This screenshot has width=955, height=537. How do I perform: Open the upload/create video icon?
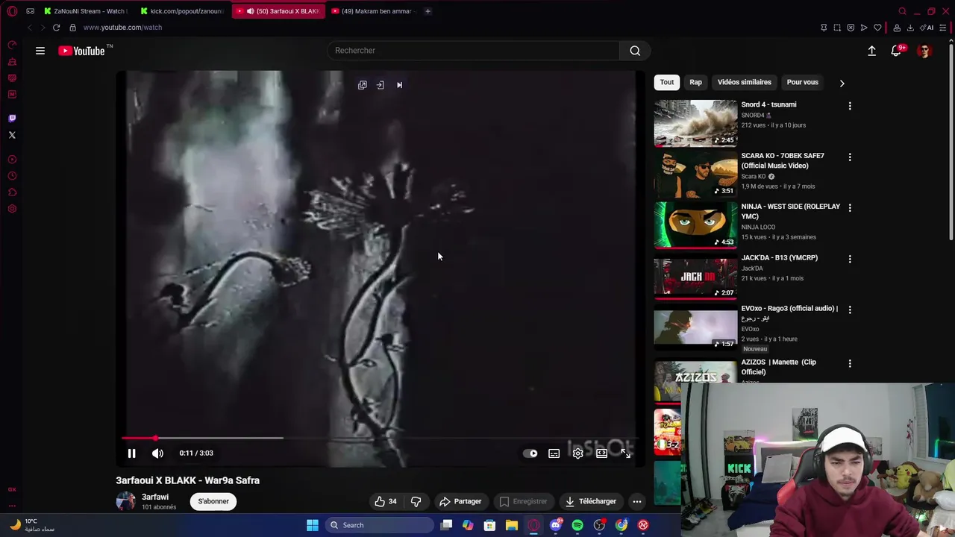(871, 51)
